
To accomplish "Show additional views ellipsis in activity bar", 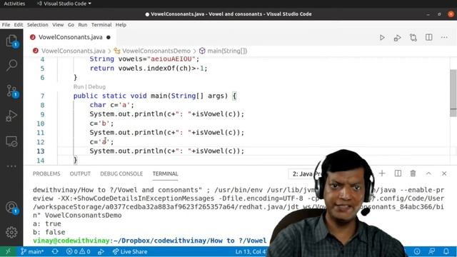I will tap(11, 166).
